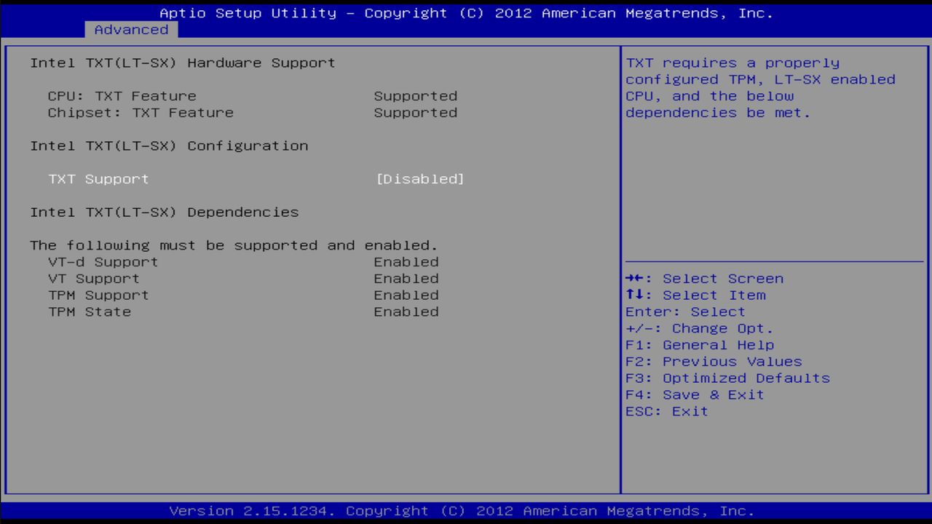This screenshot has height=524, width=932.
Task: Click the Intel TXT(LT-SX) Dependencies heading
Action: point(165,213)
